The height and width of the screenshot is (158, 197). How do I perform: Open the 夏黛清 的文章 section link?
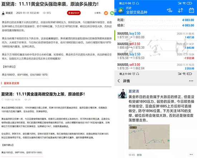point(11,83)
